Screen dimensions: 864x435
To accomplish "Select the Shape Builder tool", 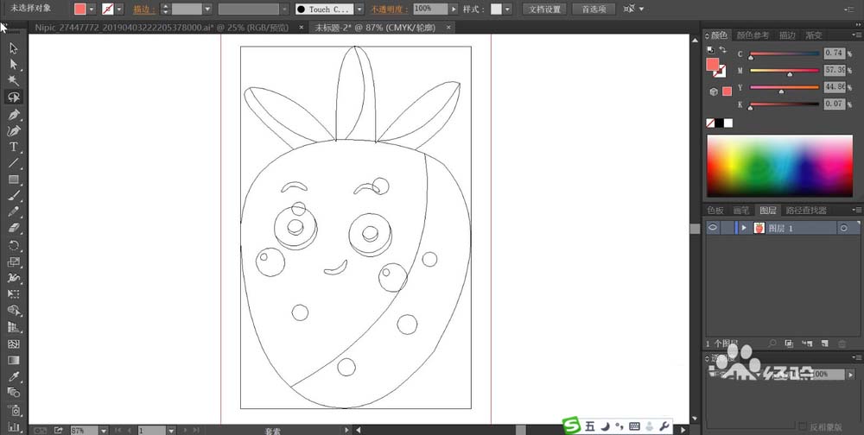I will [x=14, y=311].
